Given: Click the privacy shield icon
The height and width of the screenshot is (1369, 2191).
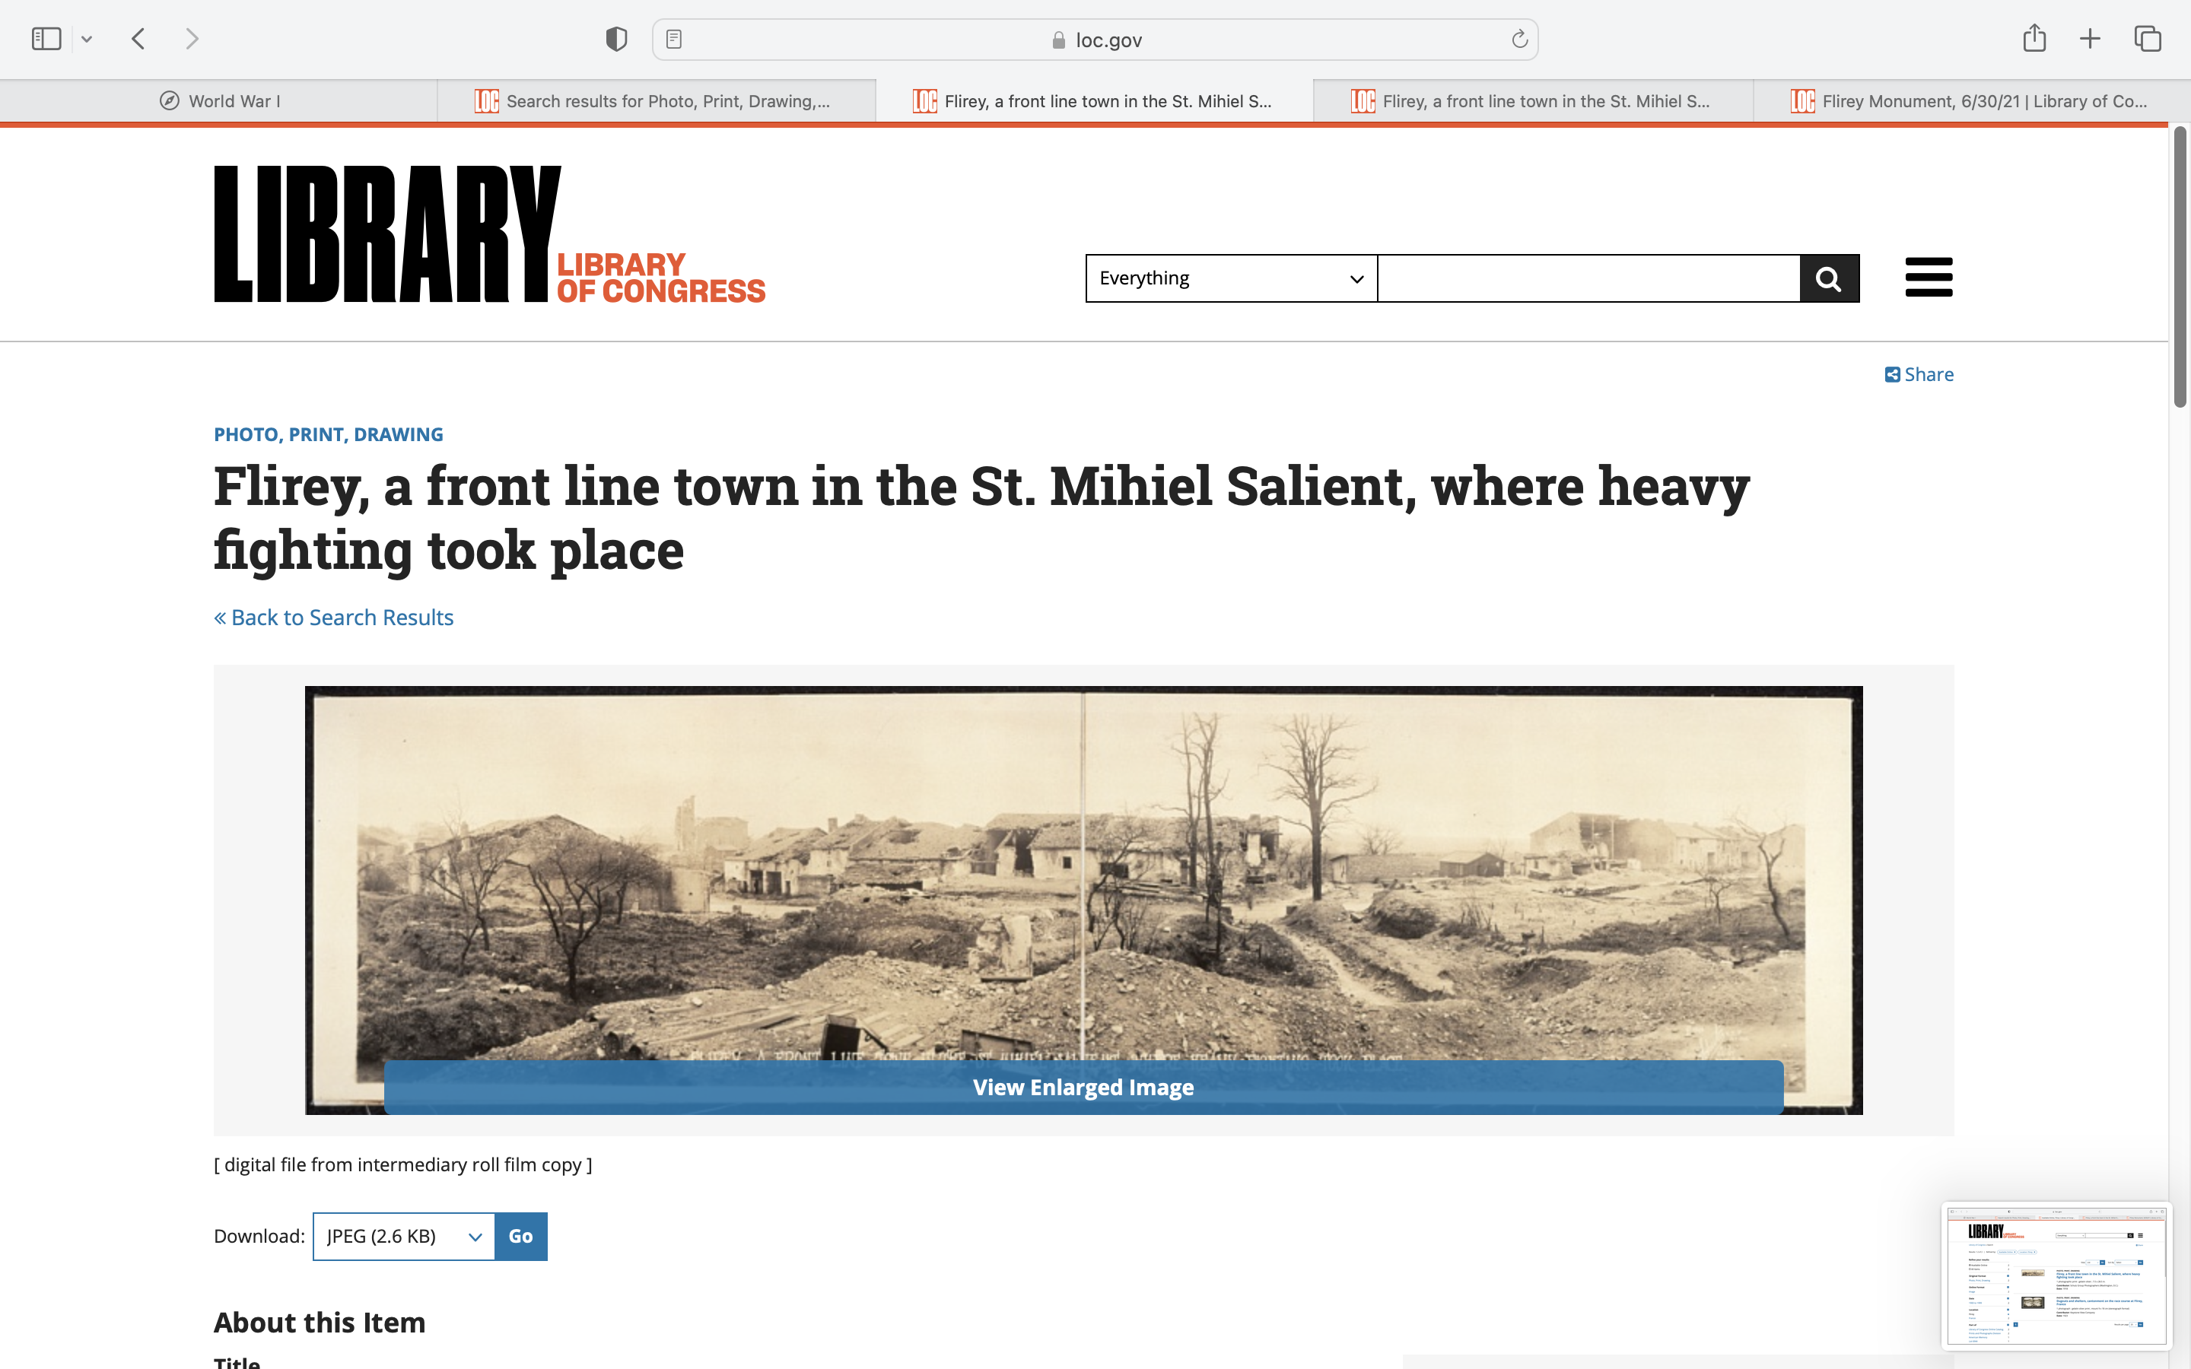Looking at the screenshot, I should [615, 39].
